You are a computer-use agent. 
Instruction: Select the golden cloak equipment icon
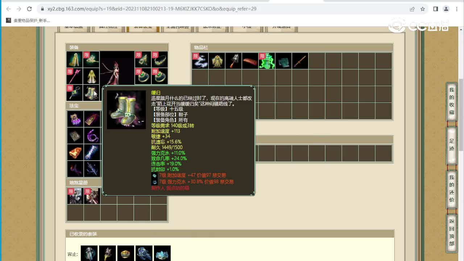point(74,59)
